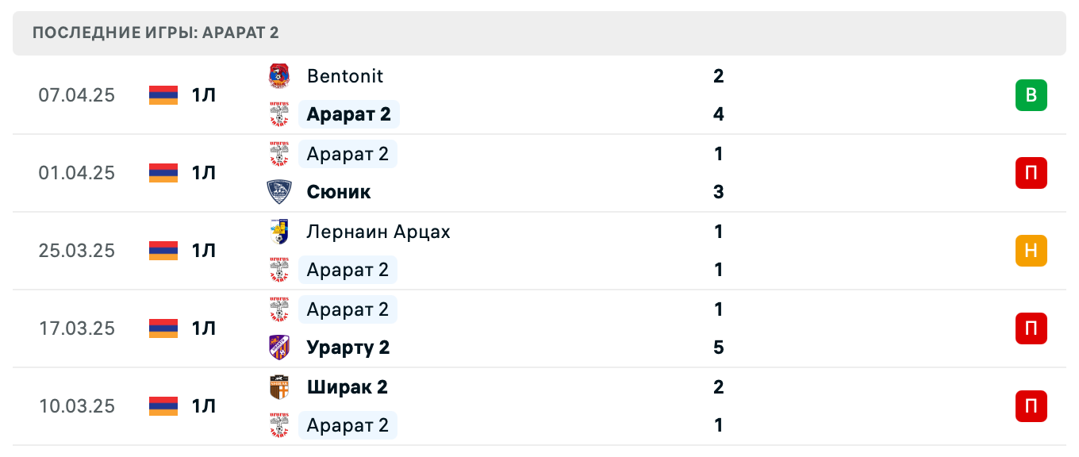
Task: Click the Сюник club crest icon
Action: tap(279, 192)
